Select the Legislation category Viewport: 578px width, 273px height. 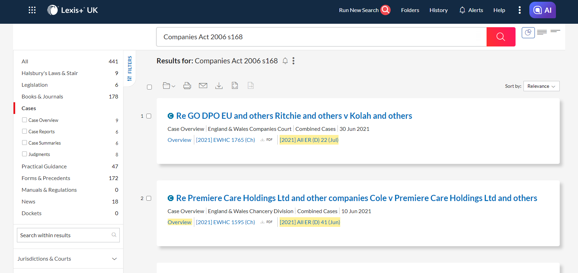35,85
